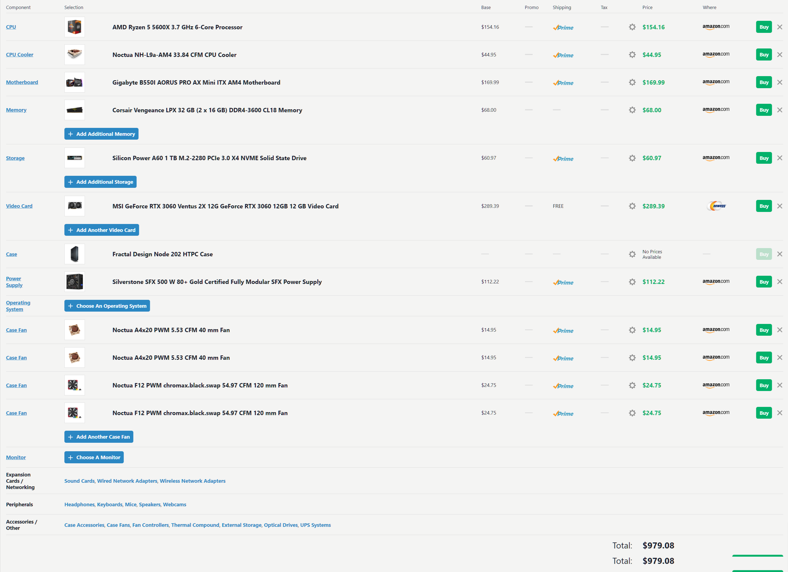Screen dimensions: 788x572
Task: Click the Prime shipping logo on the Motherboard row
Action: 563,83
